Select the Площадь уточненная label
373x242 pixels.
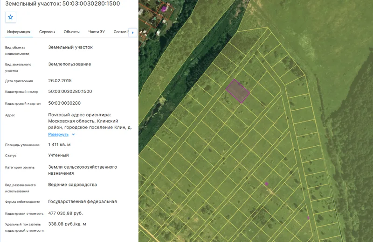[22, 145]
